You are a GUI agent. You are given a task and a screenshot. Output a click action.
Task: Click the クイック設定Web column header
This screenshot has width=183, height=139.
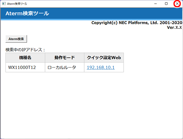click(x=104, y=58)
